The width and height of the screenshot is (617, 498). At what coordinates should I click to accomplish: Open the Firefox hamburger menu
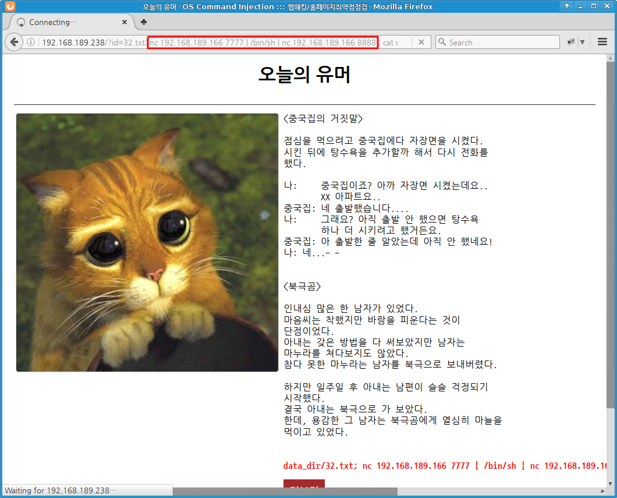[602, 42]
